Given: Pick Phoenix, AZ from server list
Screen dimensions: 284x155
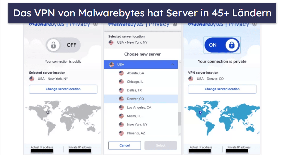Looking at the screenshot, I should (x=141, y=133).
